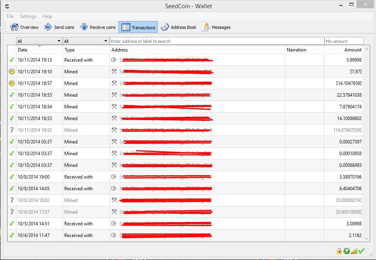Click the clock status icon for 10/11/2014 18:57

click(x=12, y=83)
